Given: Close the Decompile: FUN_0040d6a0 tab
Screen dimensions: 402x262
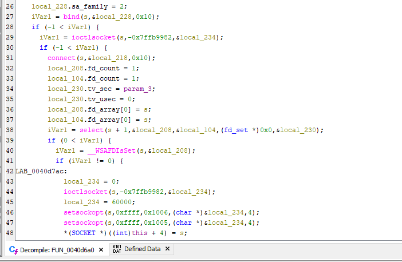Looking at the screenshot, I should click(101, 249).
